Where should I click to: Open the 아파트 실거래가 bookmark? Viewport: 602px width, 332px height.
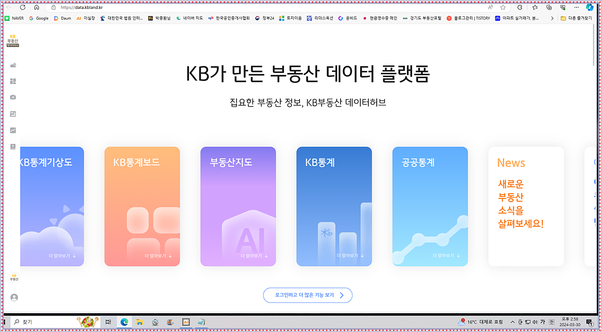pos(517,18)
